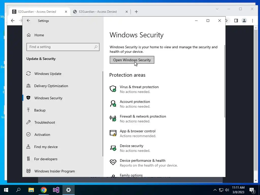Open Chrome's tab search dropdown chevron
Image resolution: width=260 pixels, height=195 pixels.
click(x=217, y=9)
